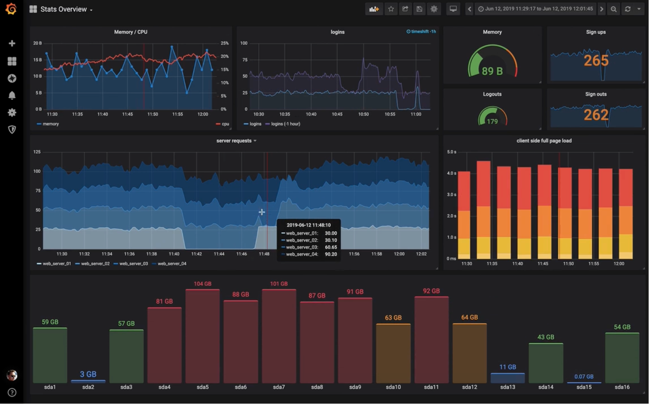Cycle view mode with the monitor icon
Screen dimensions: 649x404
[453, 9]
